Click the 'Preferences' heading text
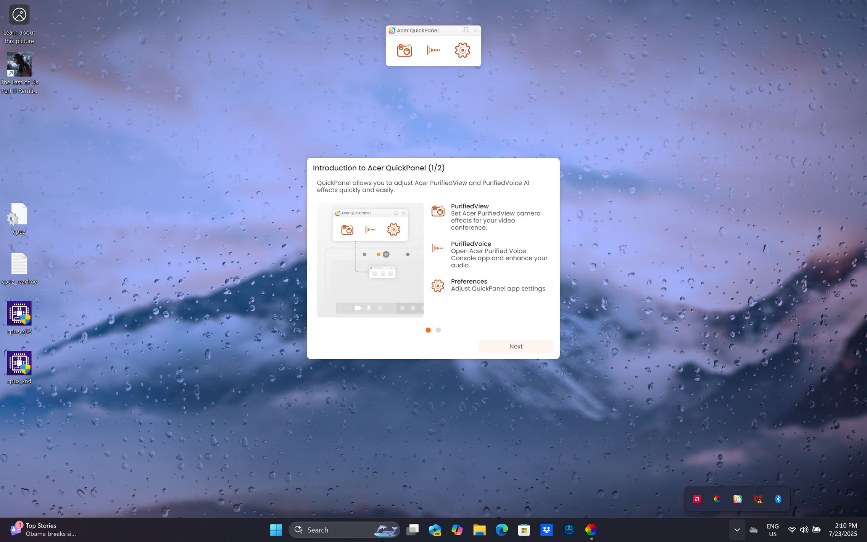Screen dimensions: 867x542 click(469, 281)
